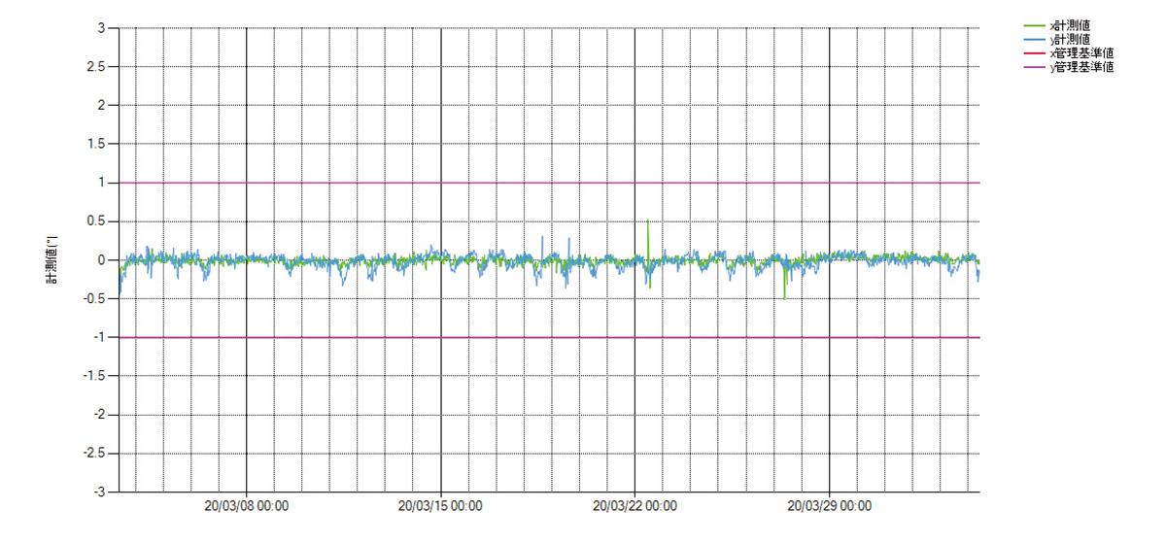Click the y-axis tick label -3
The image size is (1166, 543).
pyautogui.click(x=97, y=492)
